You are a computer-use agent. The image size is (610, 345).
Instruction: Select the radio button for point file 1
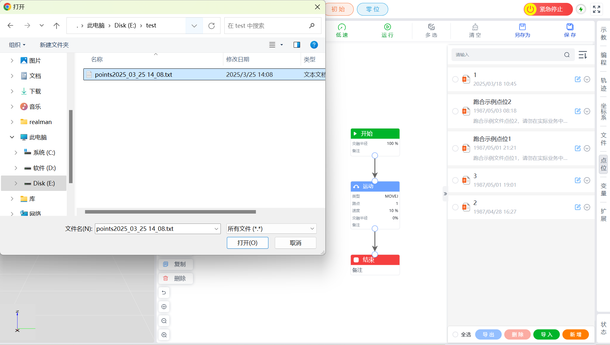455,79
